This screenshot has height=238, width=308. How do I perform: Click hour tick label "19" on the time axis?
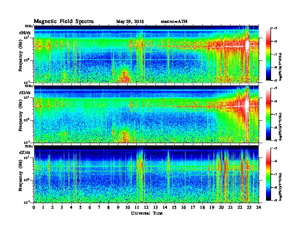(x=212, y=207)
